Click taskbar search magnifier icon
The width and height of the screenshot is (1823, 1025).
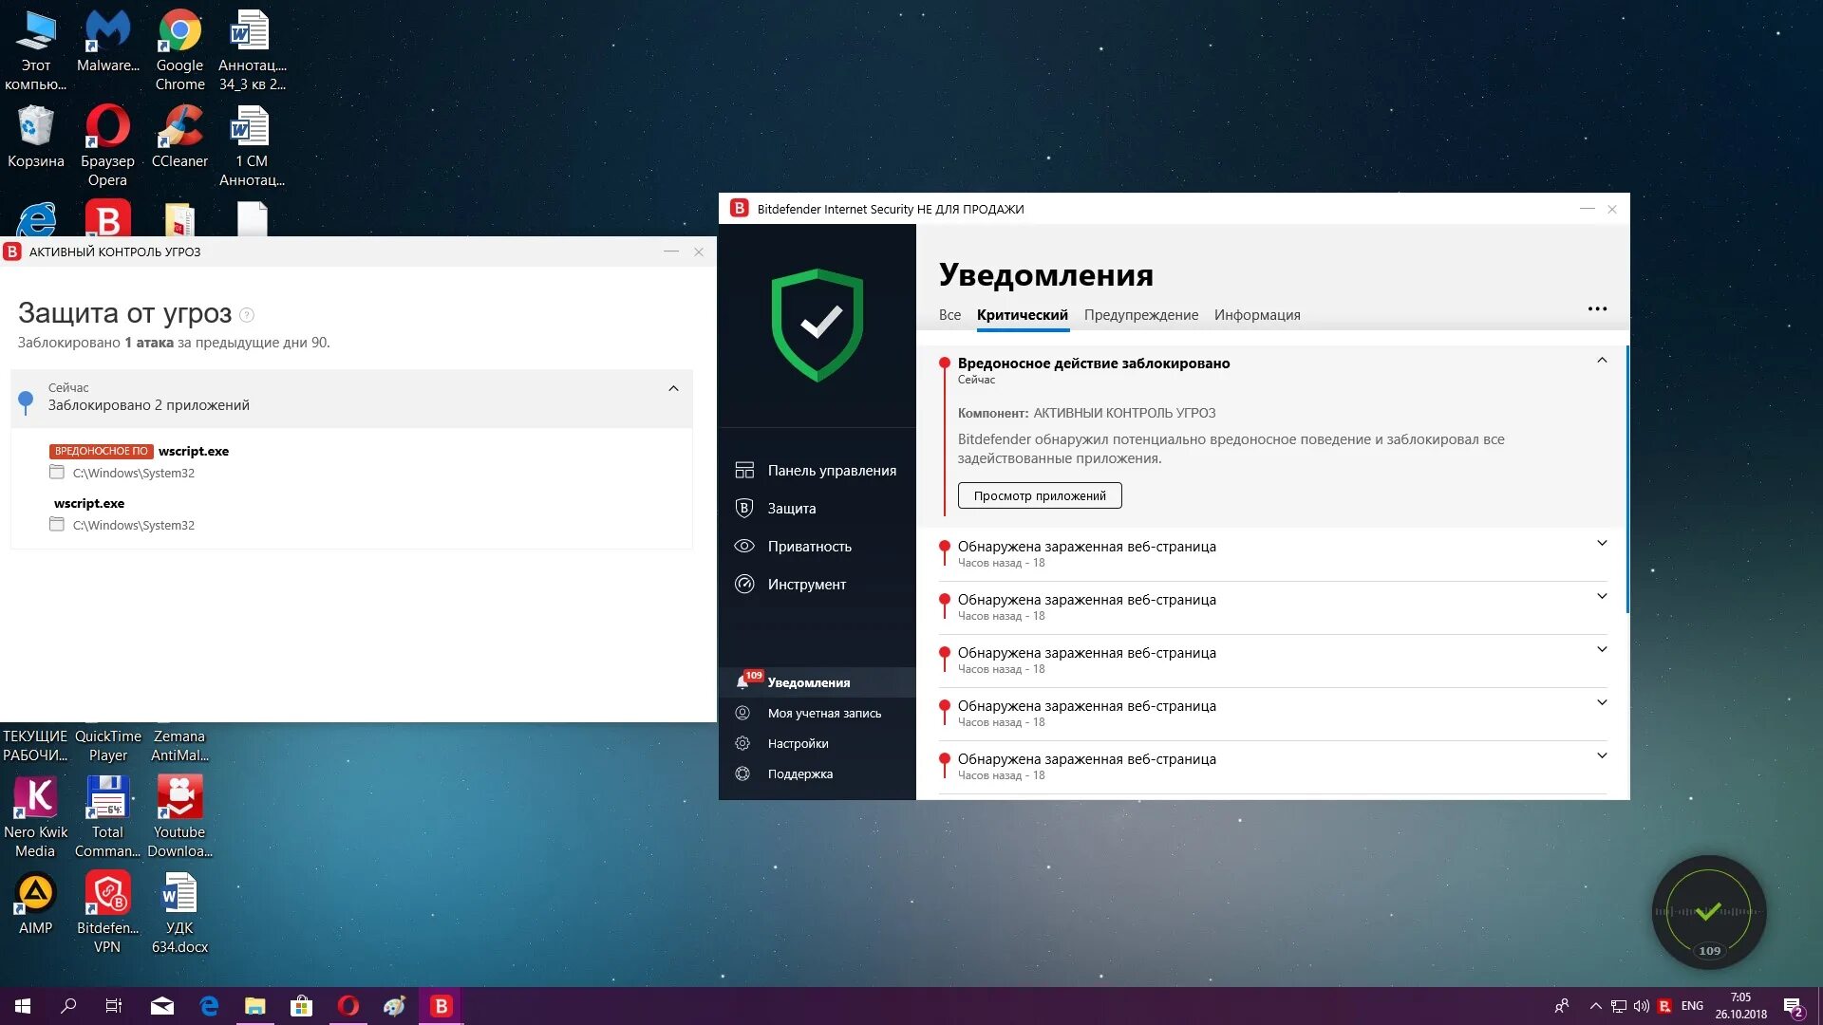click(x=68, y=1006)
